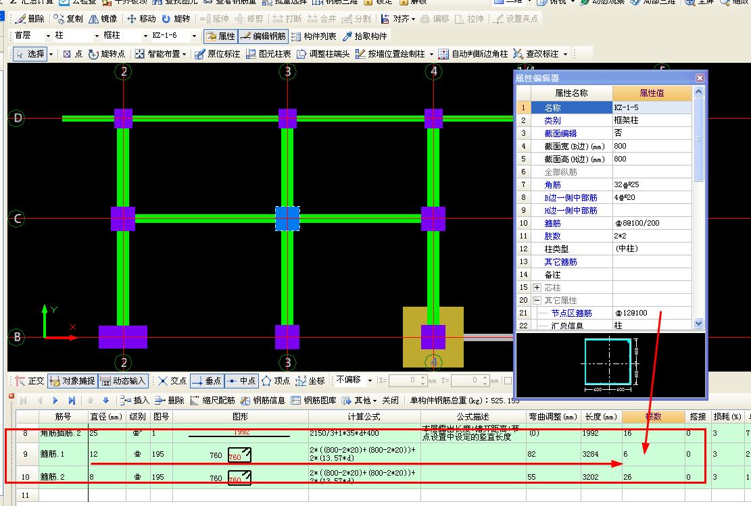Click 自动判断边角柱 tool

(x=473, y=53)
